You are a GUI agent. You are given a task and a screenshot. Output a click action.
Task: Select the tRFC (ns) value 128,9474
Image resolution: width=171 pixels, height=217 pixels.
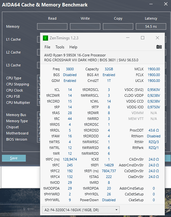coord(70,159)
